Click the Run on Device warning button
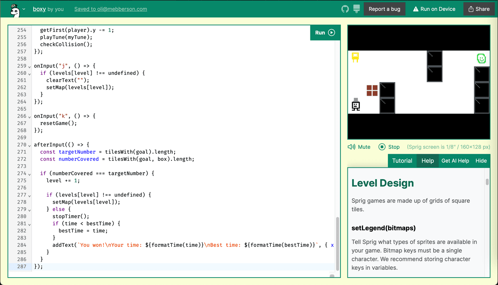Screen dimensions: 498x285 434,9
